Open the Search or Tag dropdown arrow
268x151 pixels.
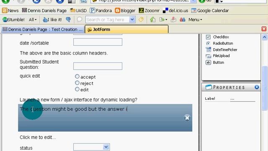(132, 20)
